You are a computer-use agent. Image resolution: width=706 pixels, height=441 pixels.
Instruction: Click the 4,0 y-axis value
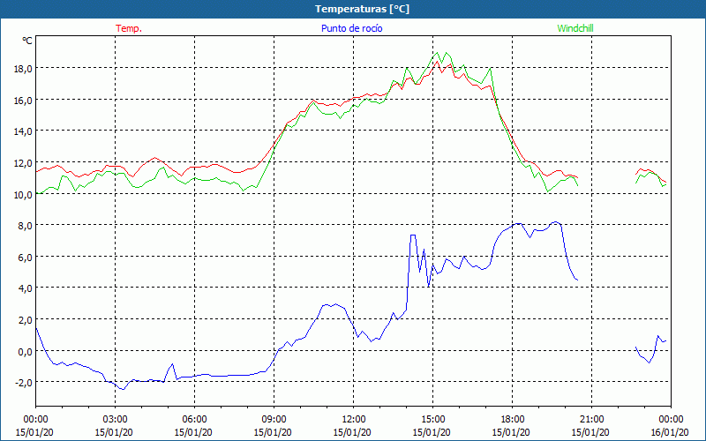[x=26, y=288]
